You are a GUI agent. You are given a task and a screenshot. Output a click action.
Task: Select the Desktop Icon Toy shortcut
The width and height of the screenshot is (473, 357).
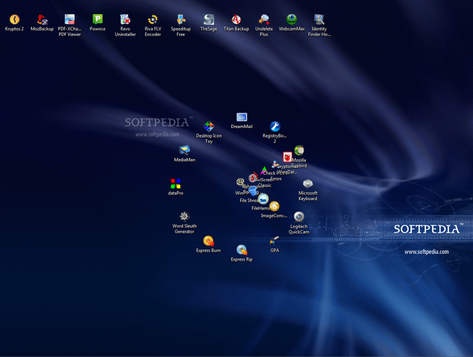(209, 126)
